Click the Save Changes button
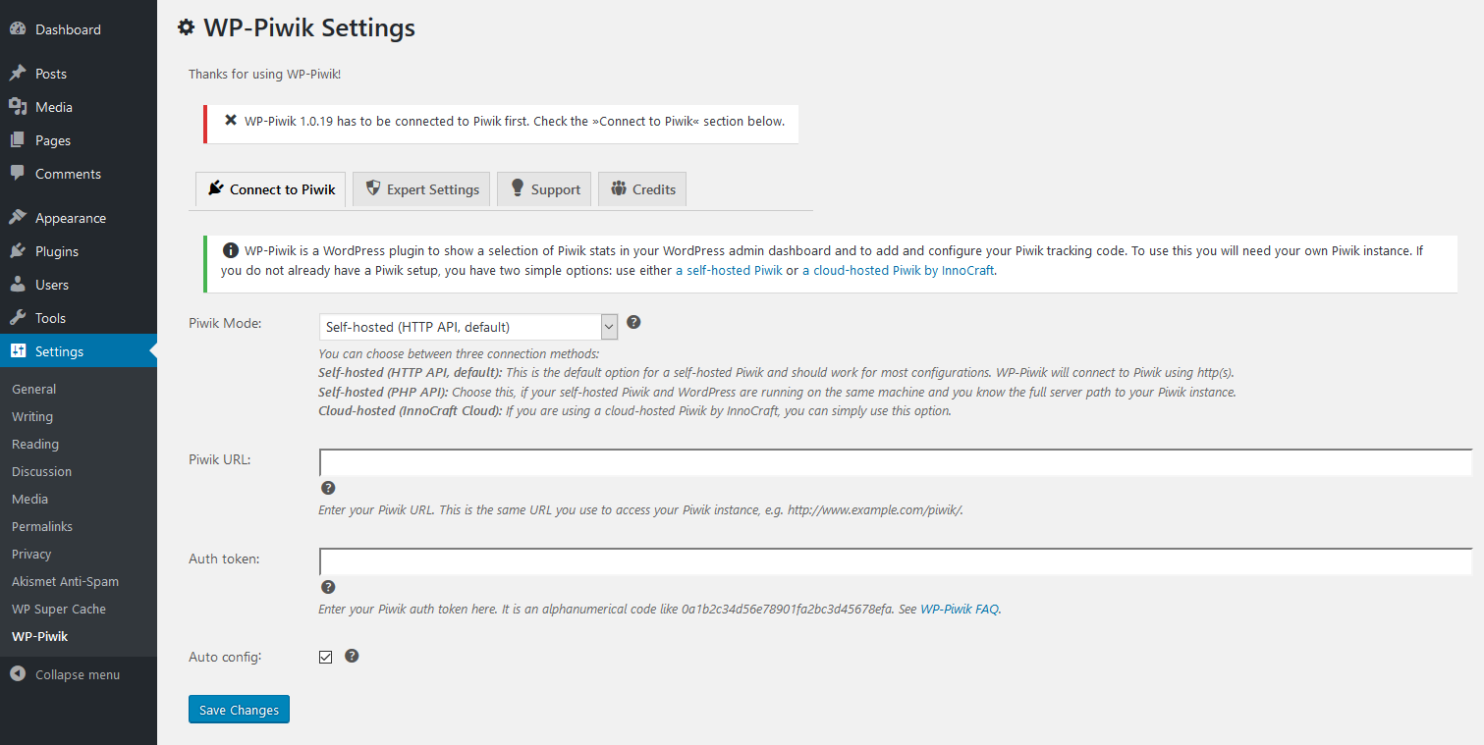This screenshot has height=745, width=1484. tap(239, 710)
